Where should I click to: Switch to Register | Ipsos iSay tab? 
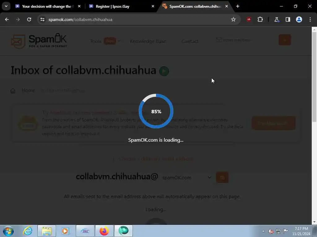[112, 6]
